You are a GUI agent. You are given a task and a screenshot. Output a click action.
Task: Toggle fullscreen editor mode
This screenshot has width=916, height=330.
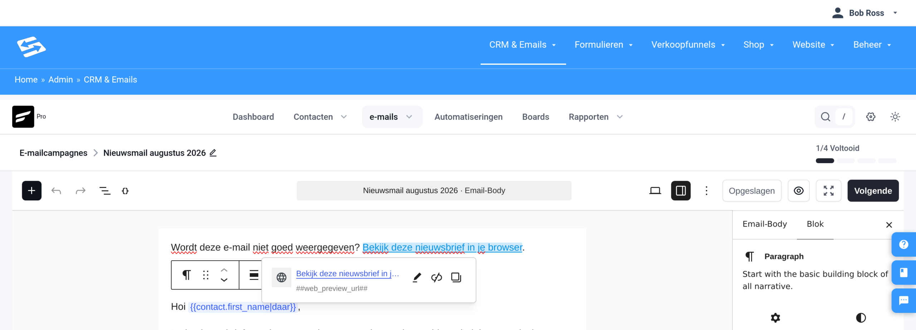tap(828, 191)
